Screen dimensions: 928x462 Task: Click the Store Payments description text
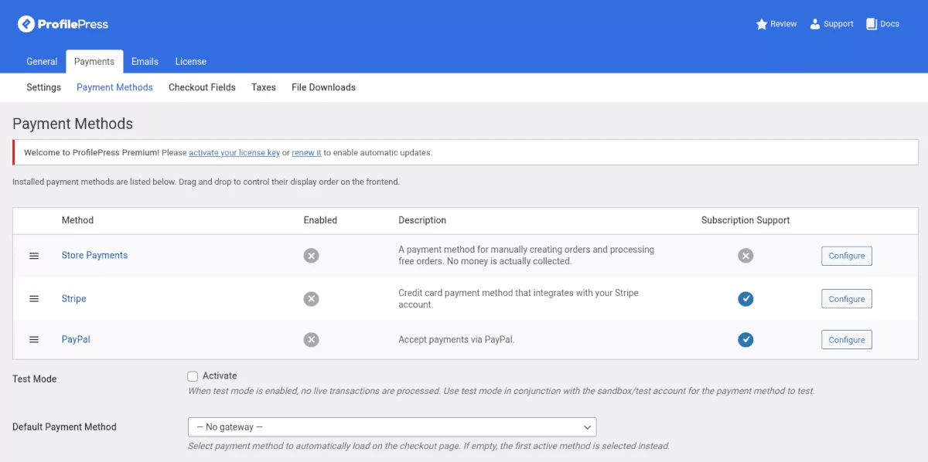[526, 256]
